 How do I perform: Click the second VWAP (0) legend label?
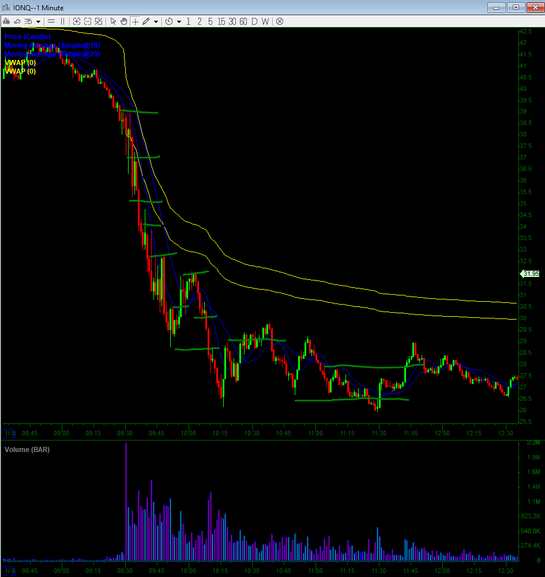20,71
